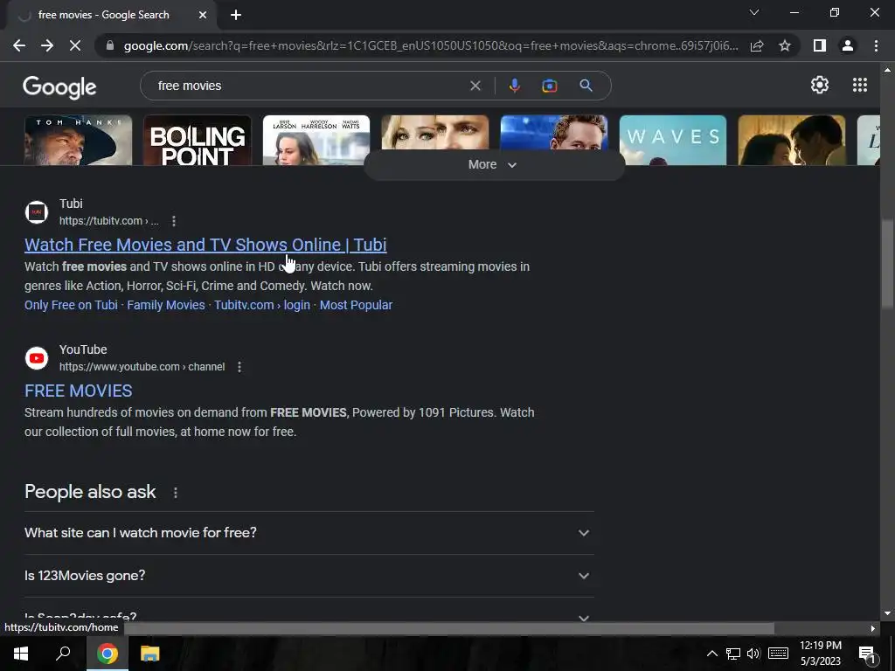Open Only Free on Tubi sitelink

(71, 305)
